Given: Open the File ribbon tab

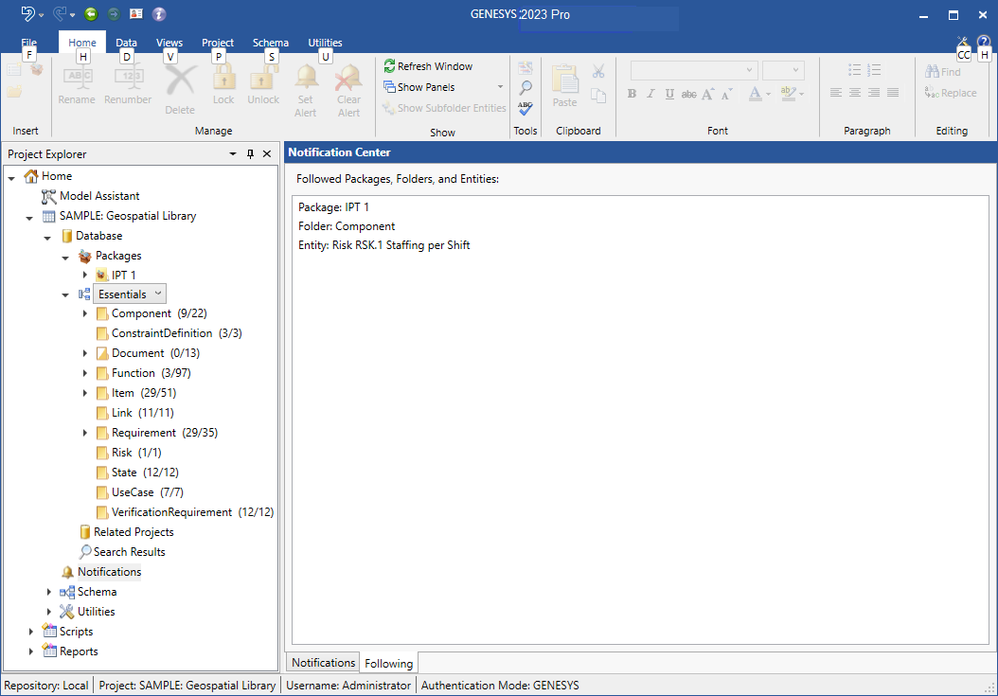Looking at the screenshot, I should point(28,42).
